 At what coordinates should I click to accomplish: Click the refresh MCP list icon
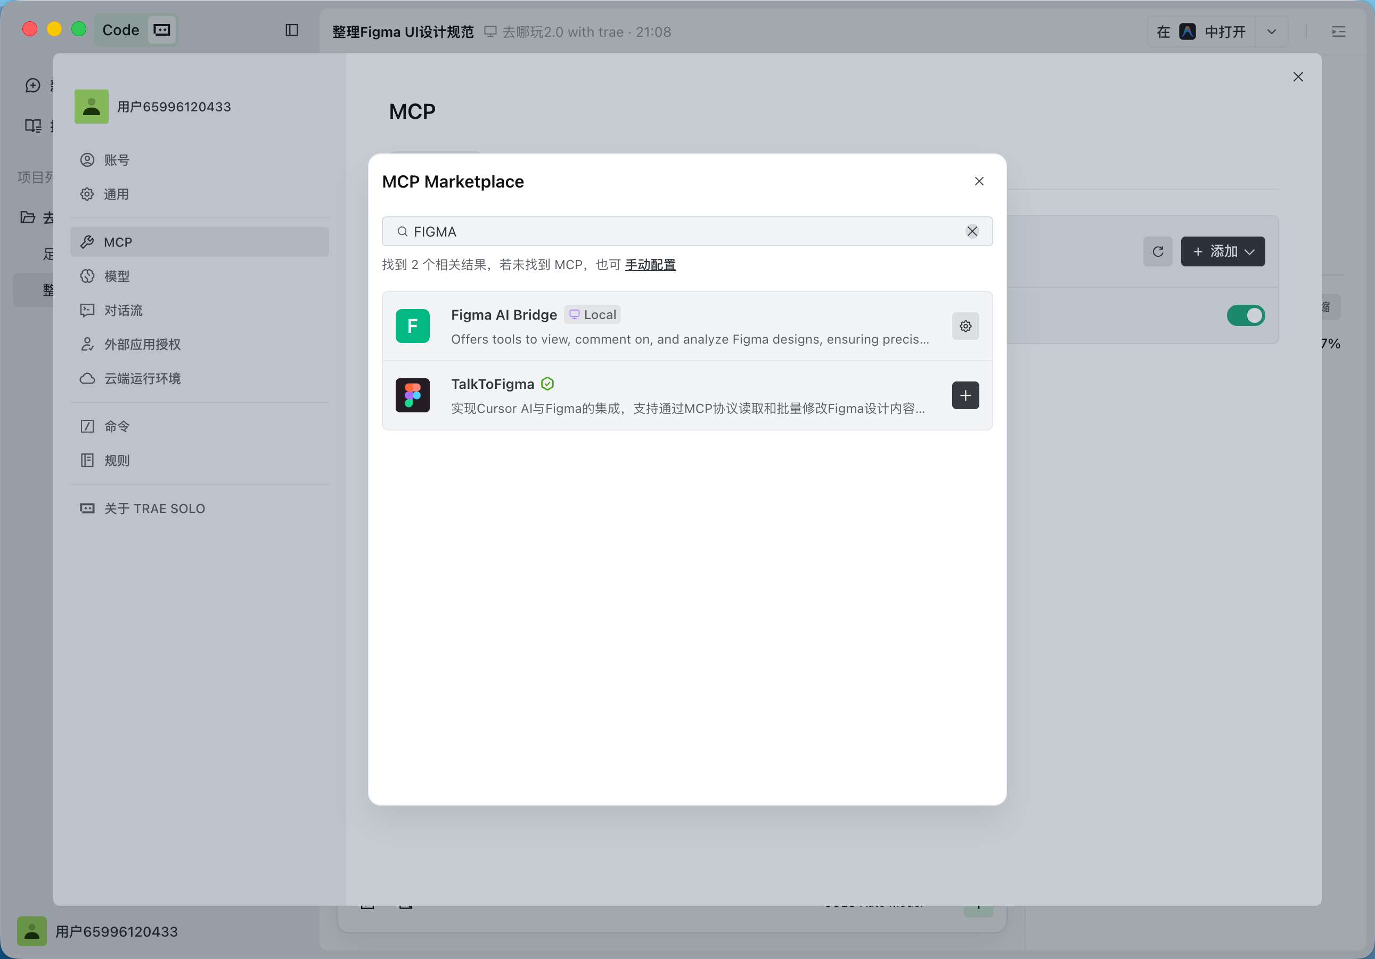point(1157,251)
